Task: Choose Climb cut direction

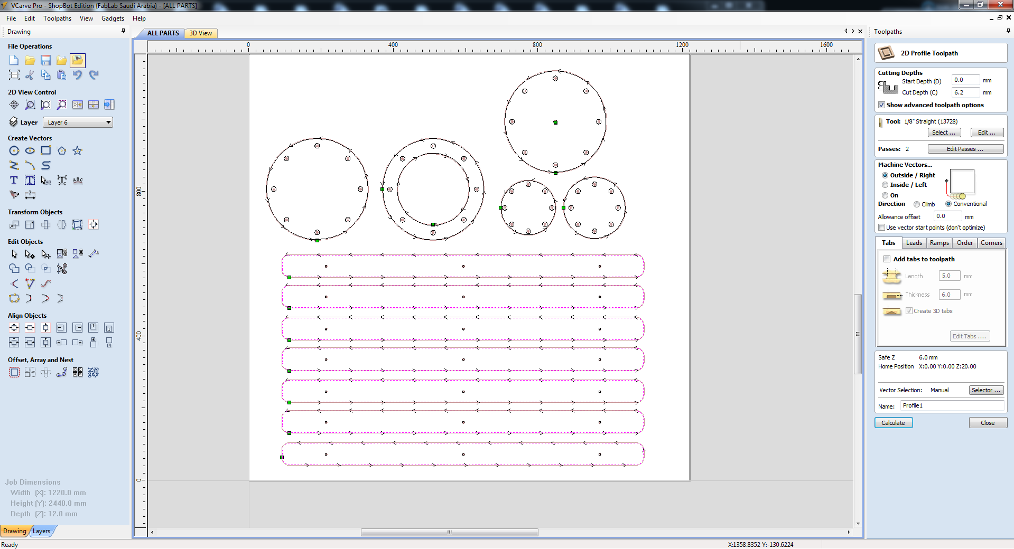Action: tap(917, 204)
